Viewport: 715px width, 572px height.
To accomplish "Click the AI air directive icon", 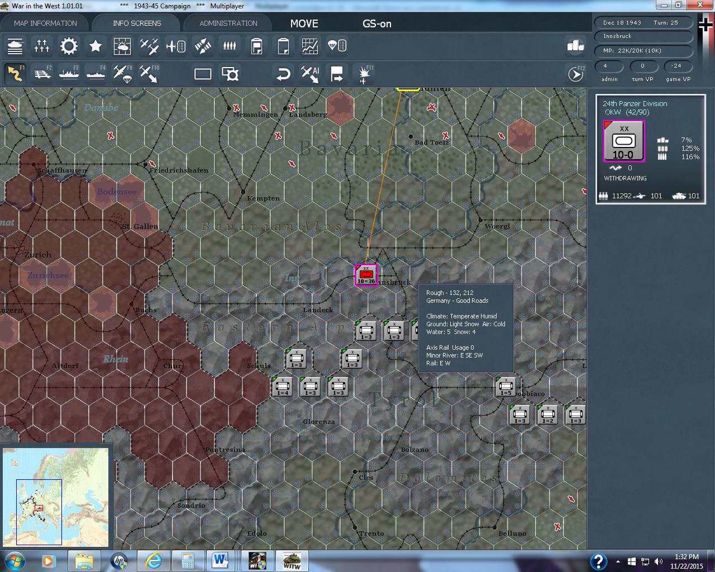I will coord(310,74).
